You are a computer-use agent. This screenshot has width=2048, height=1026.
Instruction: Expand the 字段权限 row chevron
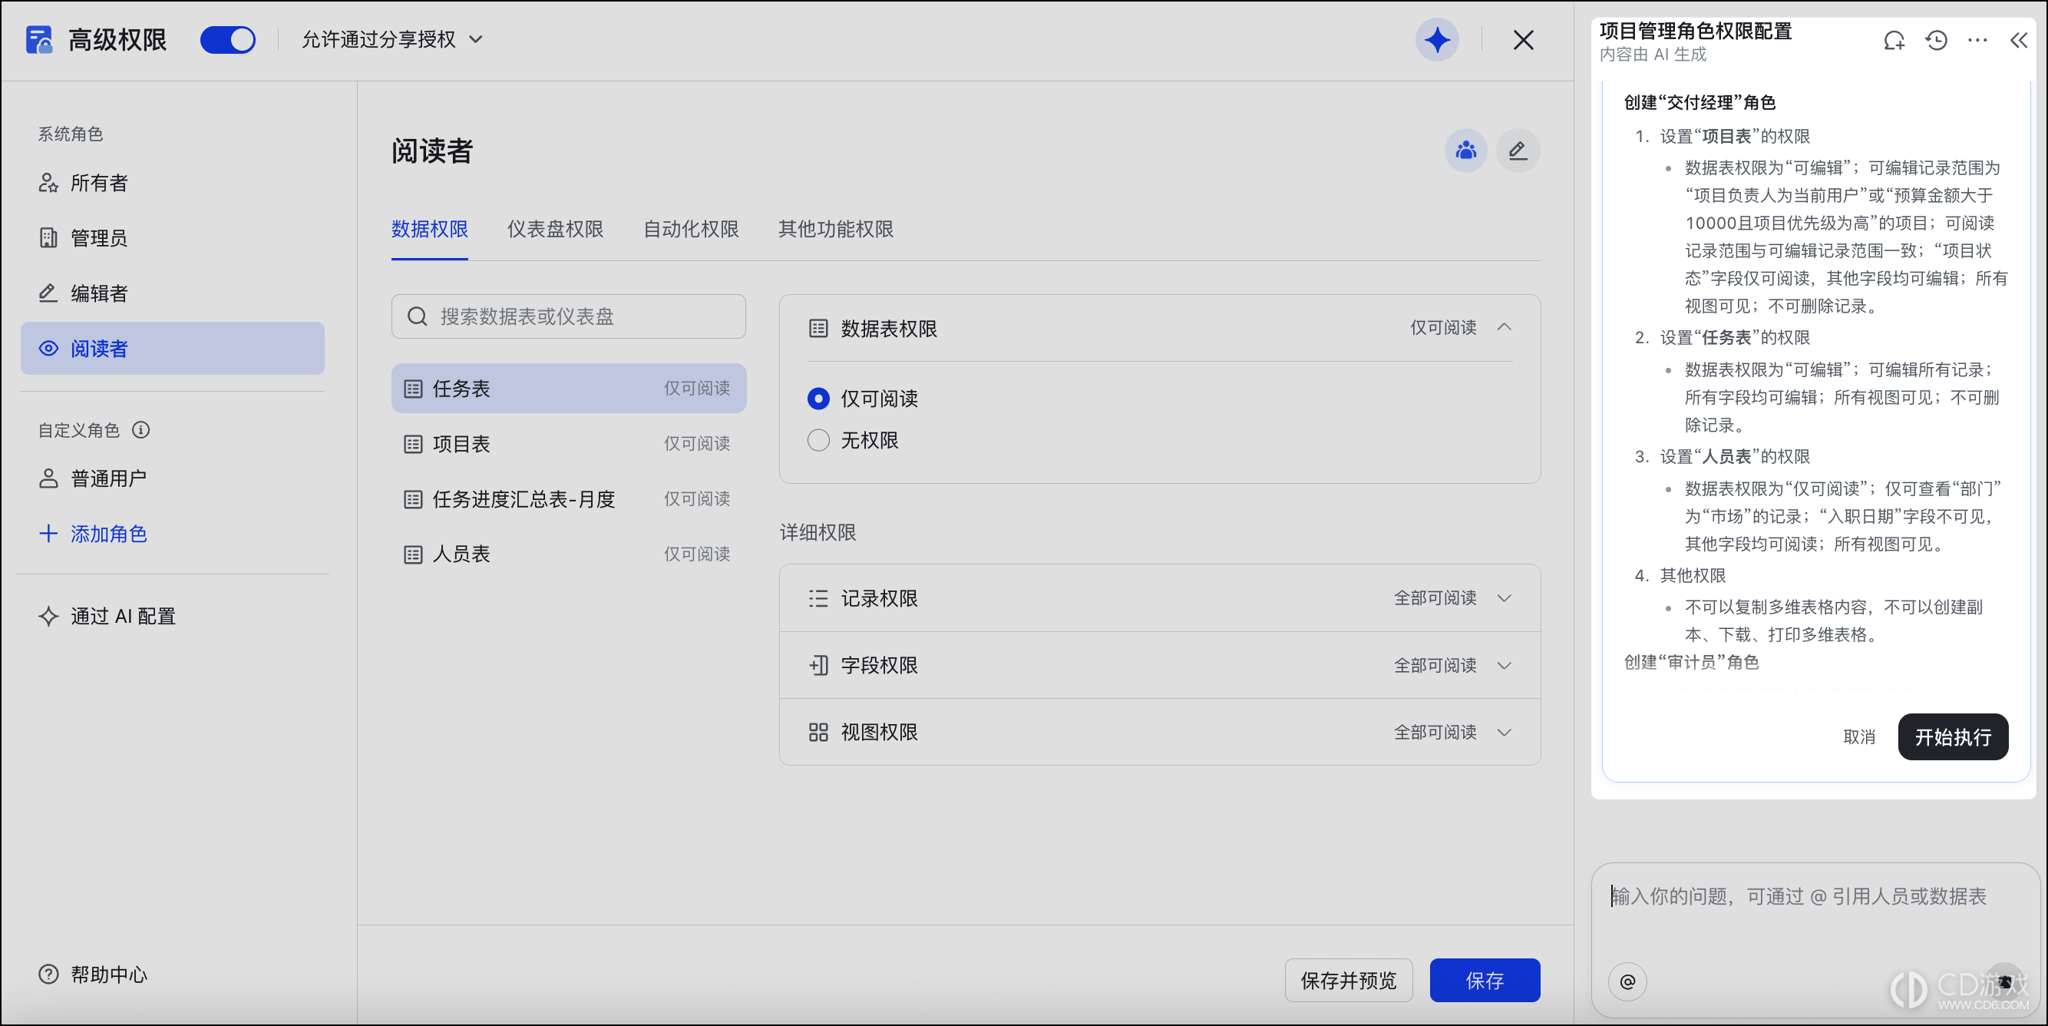click(x=1505, y=666)
